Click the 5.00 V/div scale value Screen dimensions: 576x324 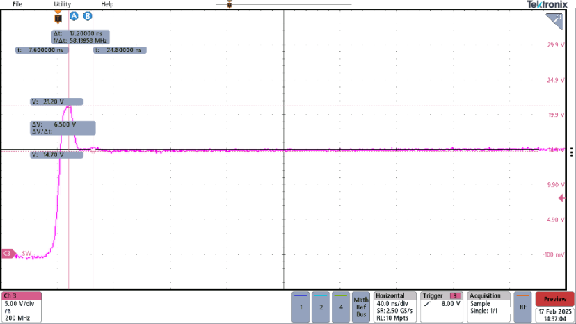19,304
